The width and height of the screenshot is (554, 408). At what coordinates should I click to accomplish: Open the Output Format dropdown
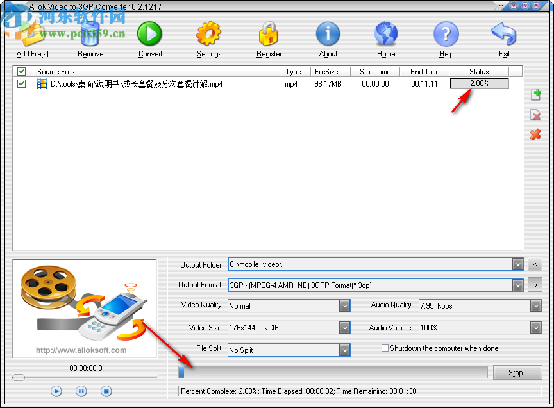pos(517,285)
